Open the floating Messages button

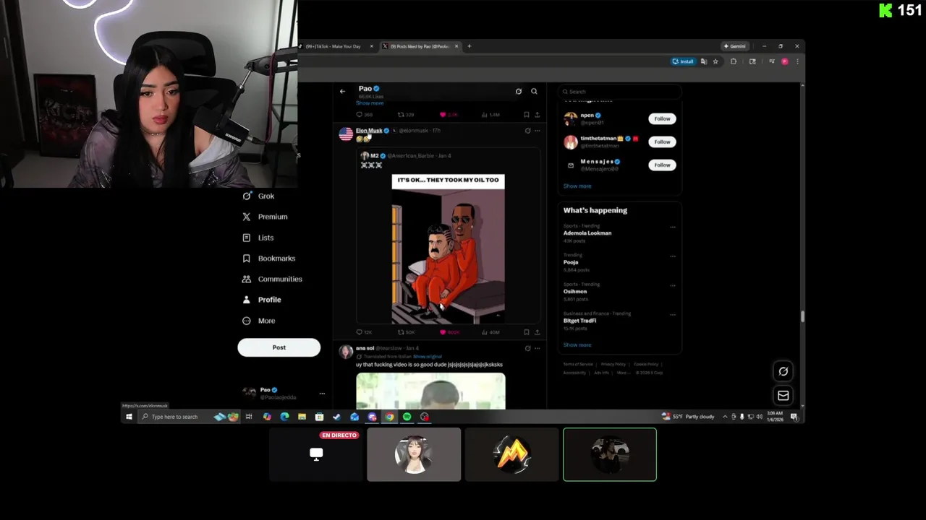pyautogui.click(x=783, y=395)
